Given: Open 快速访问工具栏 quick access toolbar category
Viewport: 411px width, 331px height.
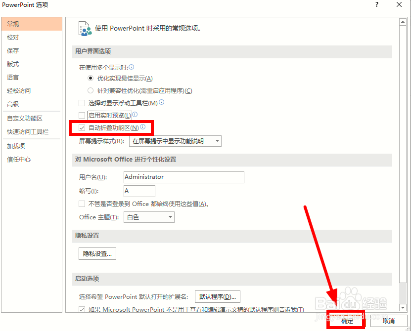Looking at the screenshot, I should pyautogui.click(x=32, y=132).
